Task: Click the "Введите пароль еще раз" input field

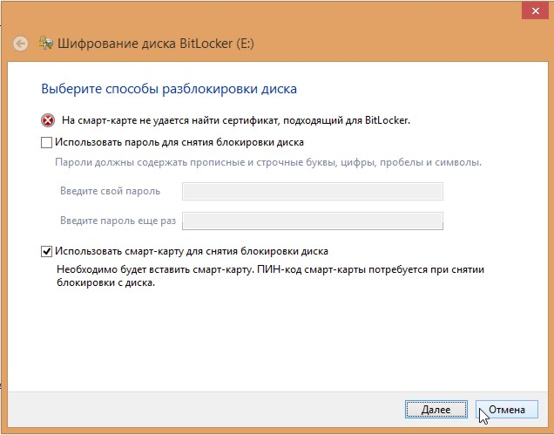Action: (313, 221)
